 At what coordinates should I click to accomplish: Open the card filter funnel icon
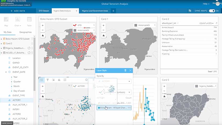click(48, 80)
